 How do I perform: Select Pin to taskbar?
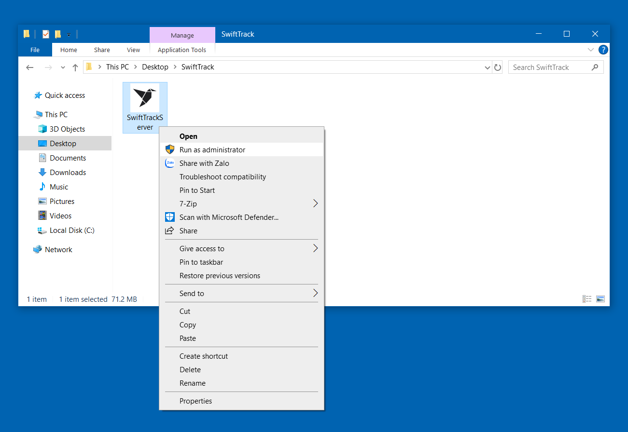(x=241, y=262)
